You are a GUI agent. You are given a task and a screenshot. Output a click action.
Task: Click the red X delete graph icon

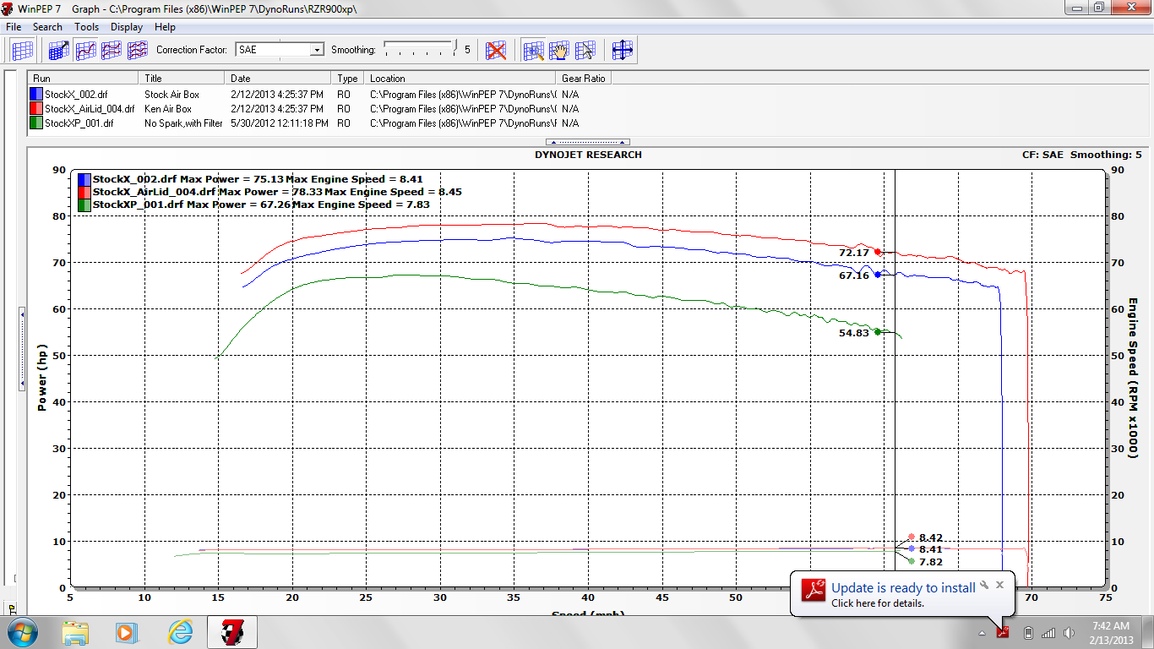coord(497,50)
